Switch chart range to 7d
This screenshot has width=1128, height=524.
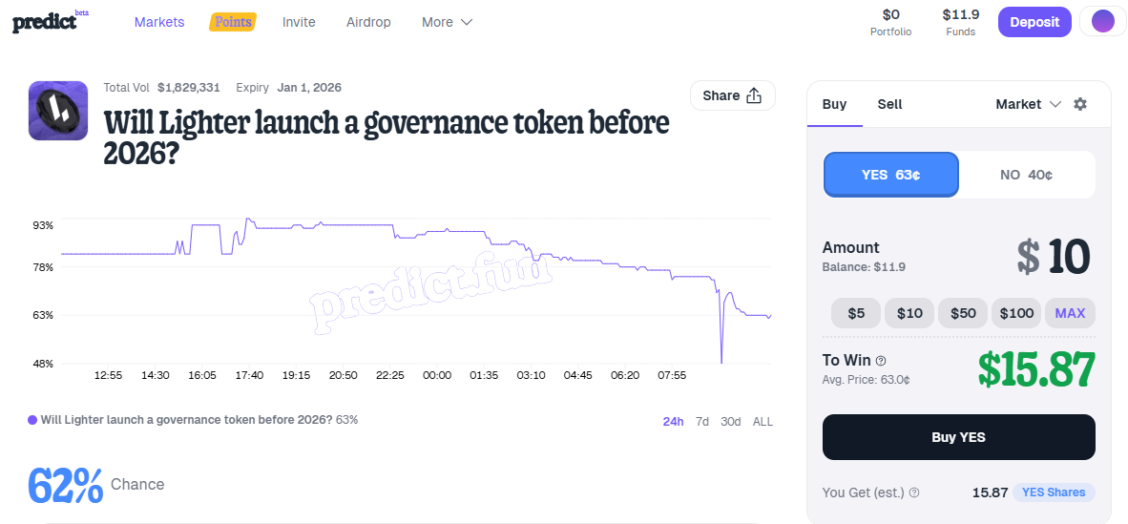click(701, 421)
